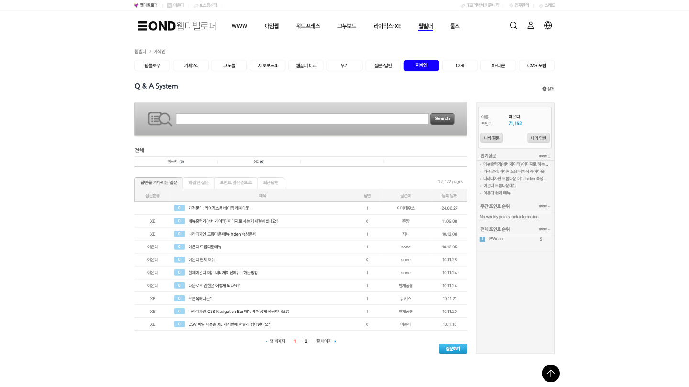Click the Q&A search input field
Viewport: 689px width, 387px height.
pyautogui.click(x=302, y=119)
